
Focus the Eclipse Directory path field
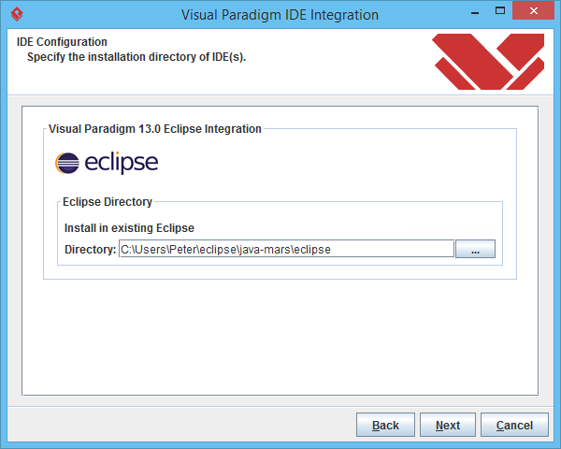[x=286, y=249]
